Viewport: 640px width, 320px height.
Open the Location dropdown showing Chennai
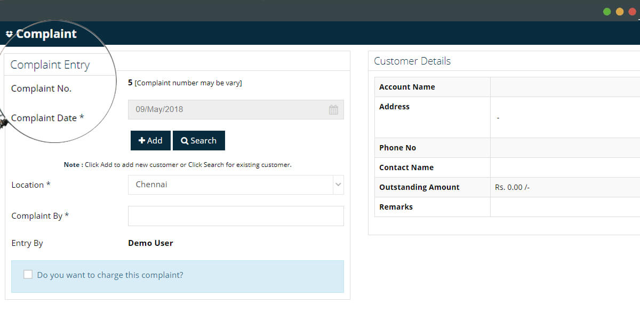tap(235, 185)
